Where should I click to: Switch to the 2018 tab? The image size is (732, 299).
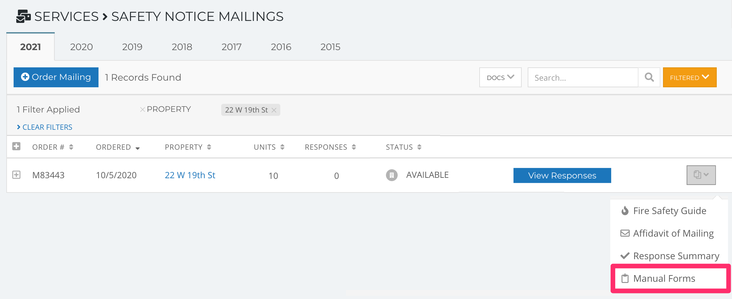click(x=182, y=47)
